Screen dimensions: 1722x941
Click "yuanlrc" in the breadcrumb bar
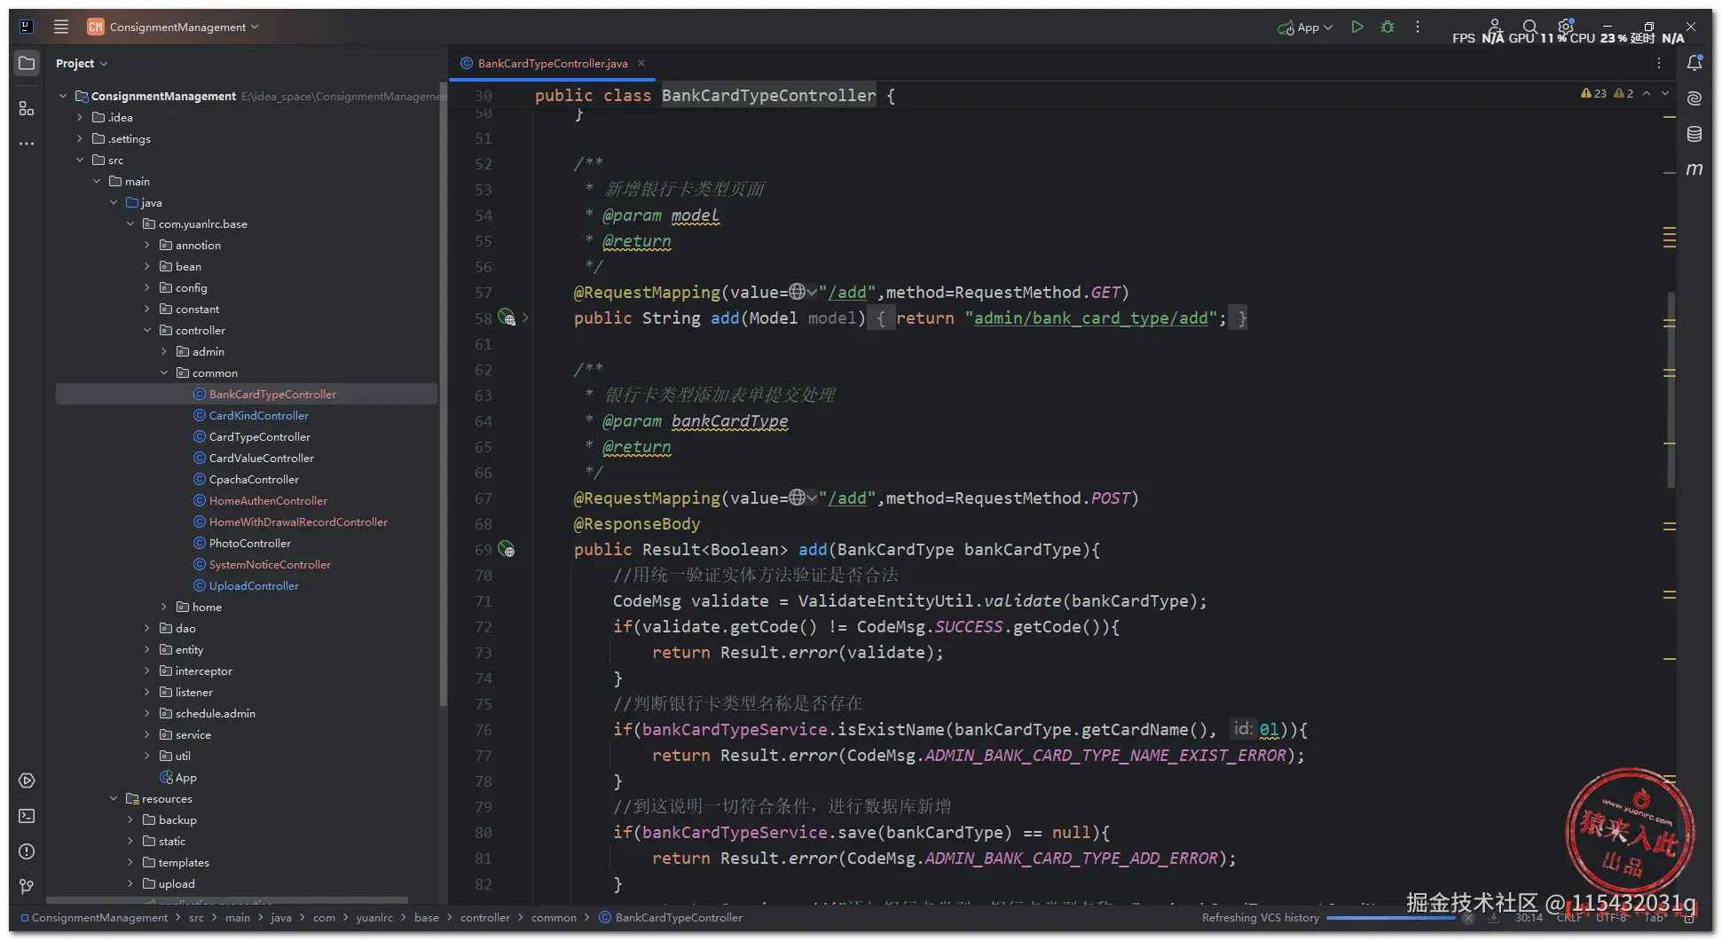[x=374, y=917]
